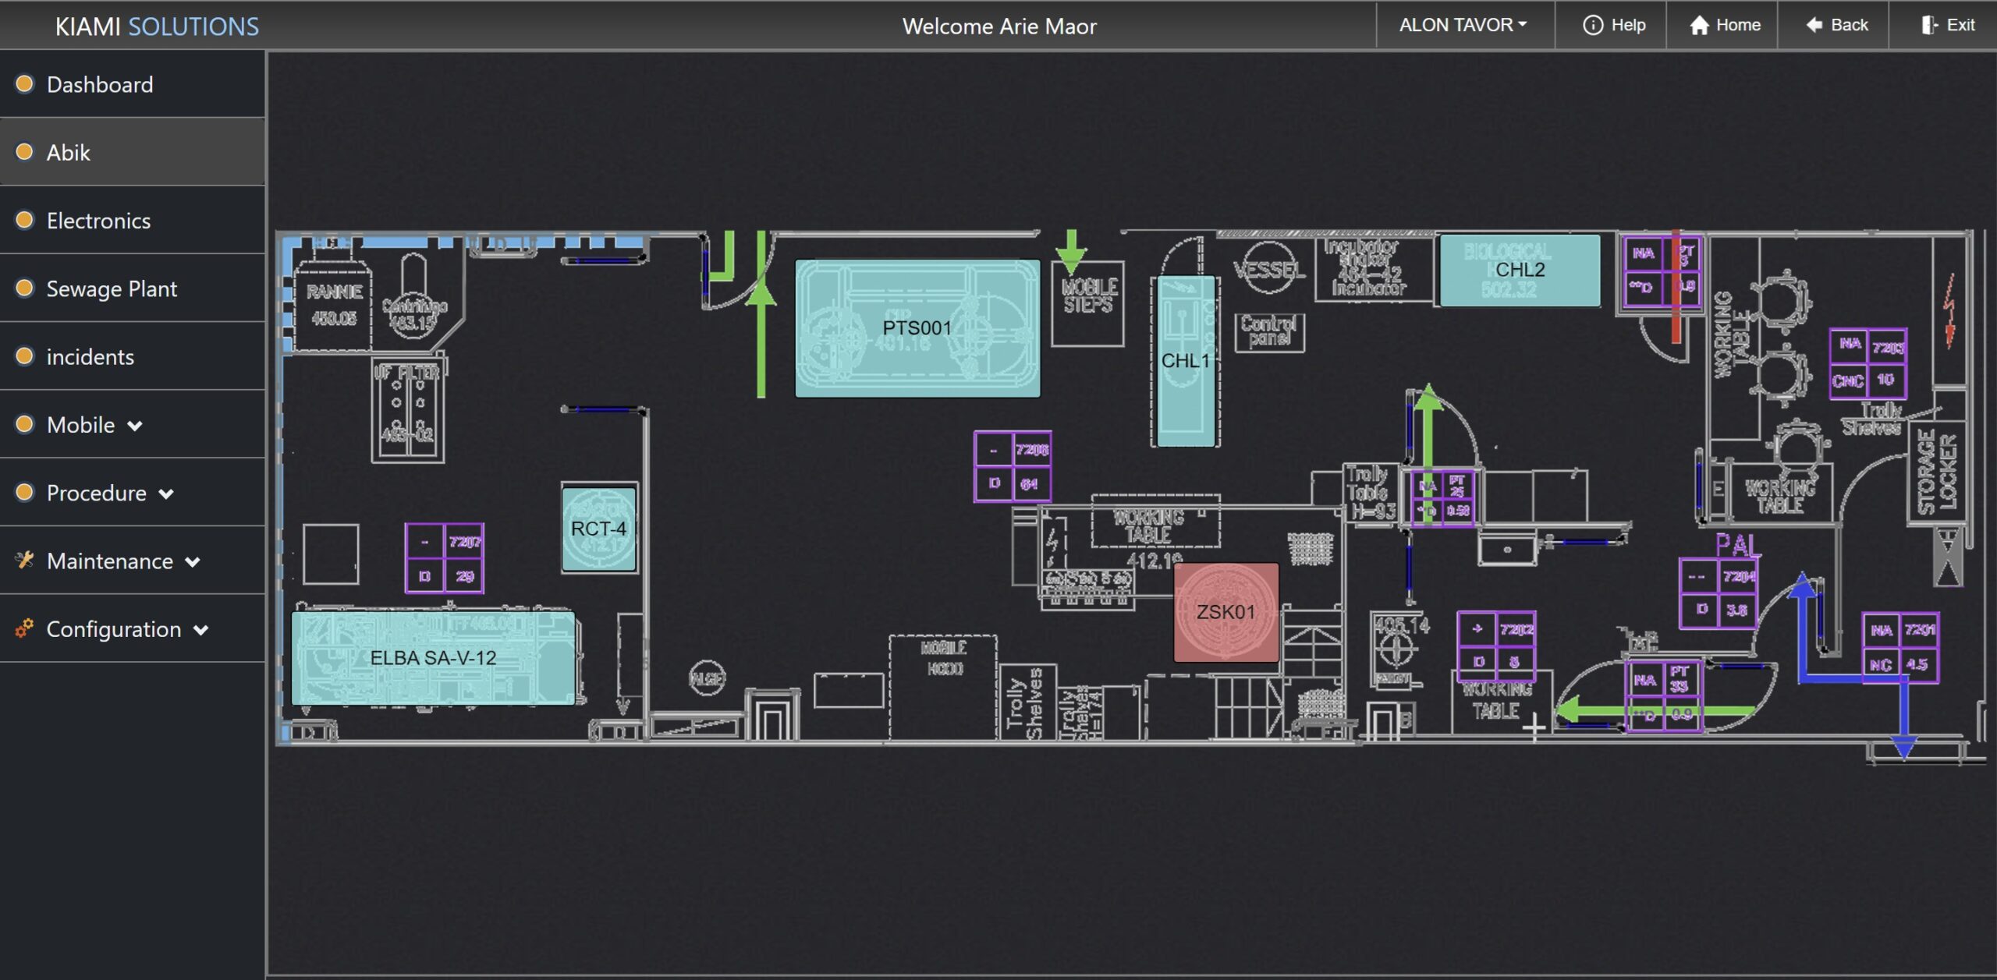Image resolution: width=1997 pixels, height=980 pixels.
Task: Click the CHL2 biological equipment block
Action: pos(1520,270)
